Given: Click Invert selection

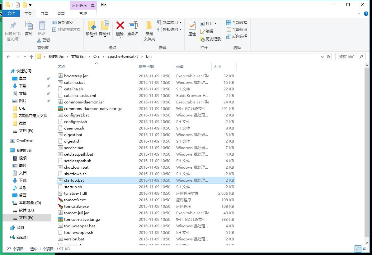Looking at the screenshot, I should point(237,36).
